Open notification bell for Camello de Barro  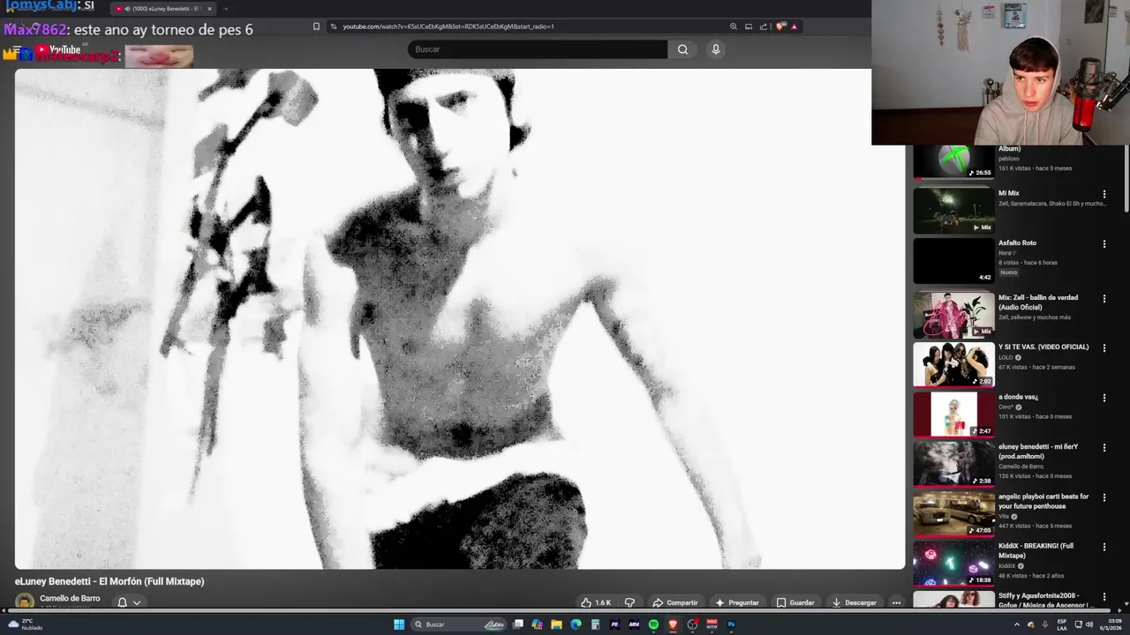click(x=123, y=602)
